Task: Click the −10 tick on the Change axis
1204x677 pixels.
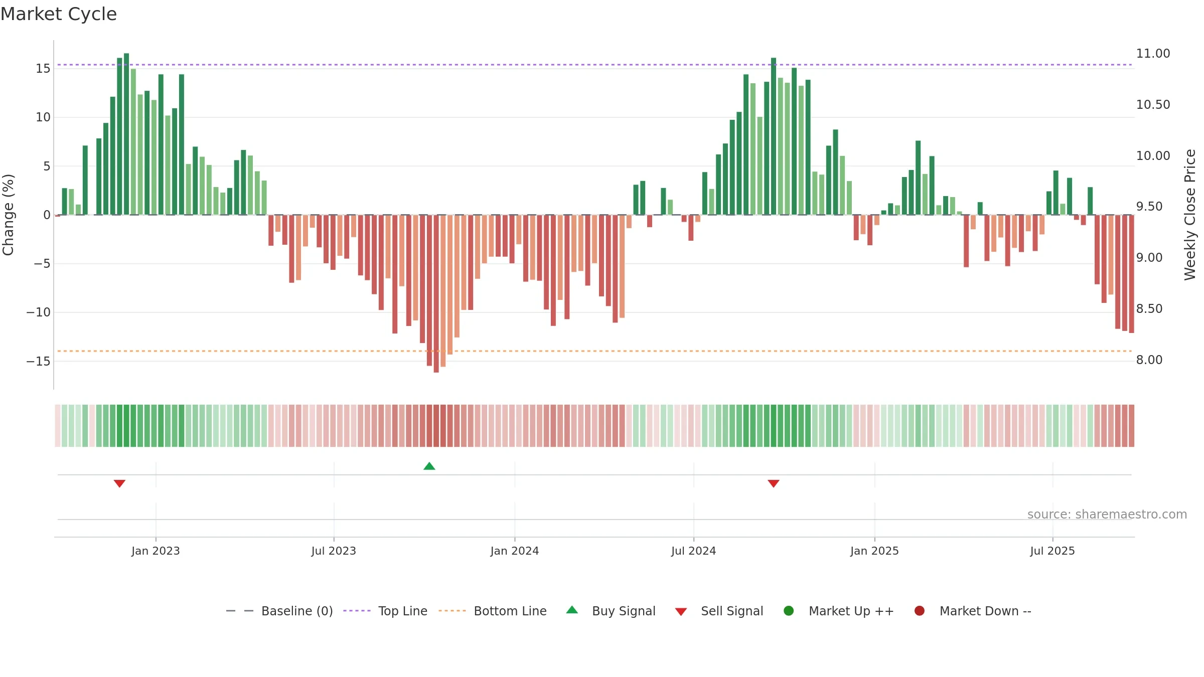Action: point(39,312)
